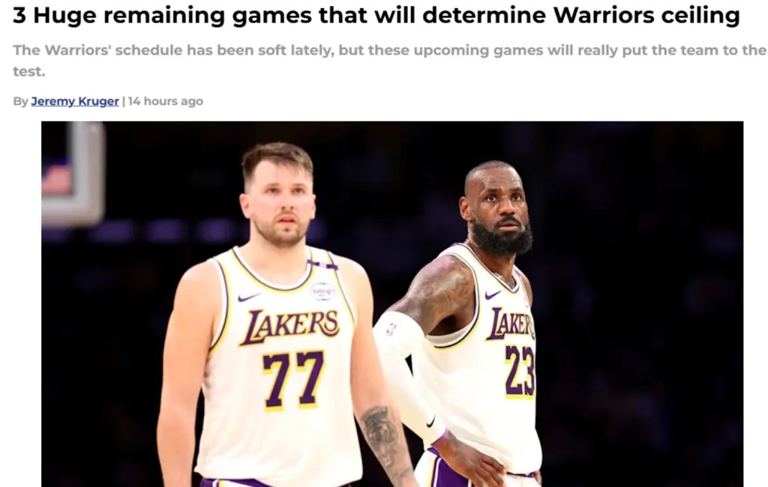Click the Nike swoosh on the white wristband
The width and height of the screenshot is (768, 487).
coord(430,421)
